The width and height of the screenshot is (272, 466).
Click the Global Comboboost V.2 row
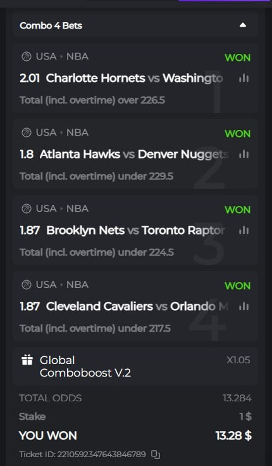tap(135, 366)
